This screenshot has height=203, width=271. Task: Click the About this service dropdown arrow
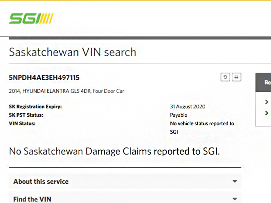(x=235, y=181)
